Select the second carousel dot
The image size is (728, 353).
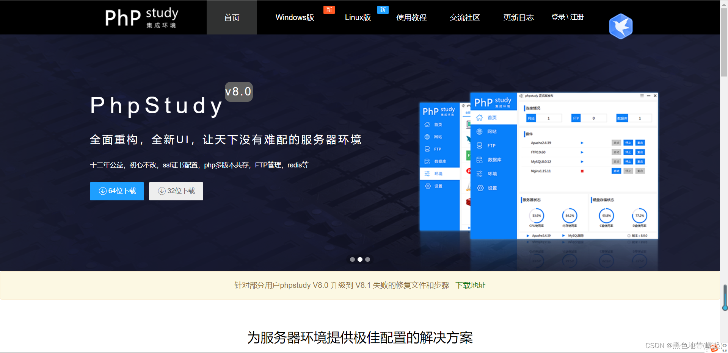tap(360, 259)
